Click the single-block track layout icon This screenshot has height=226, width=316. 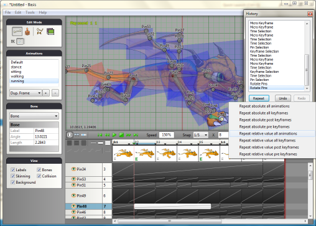click(84, 143)
